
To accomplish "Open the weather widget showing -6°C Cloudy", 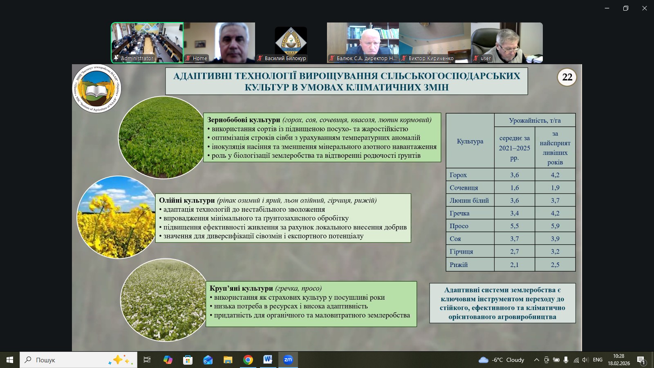I will tap(502, 360).
